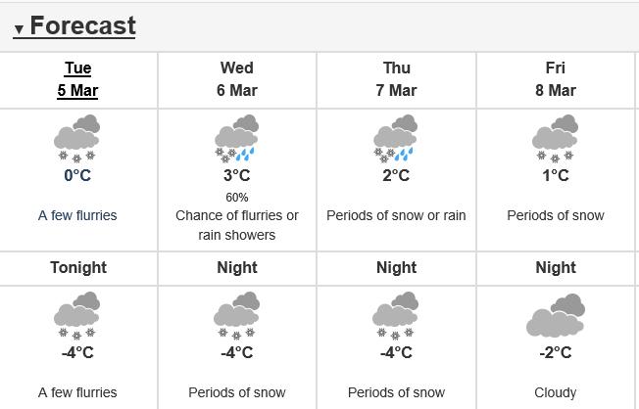The width and height of the screenshot is (639, 409).
Task: Click the Forecast heading link
Action: (82, 25)
